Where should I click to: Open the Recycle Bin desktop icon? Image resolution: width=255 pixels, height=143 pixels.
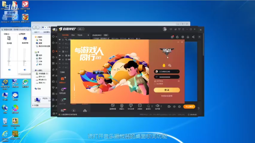coord(5,122)
